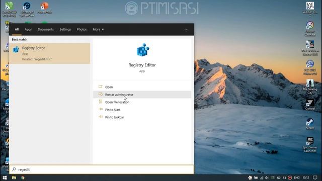
Task: Click the Pin to Start pin icon
Action: pyautogui.click(x=101, y=109)
